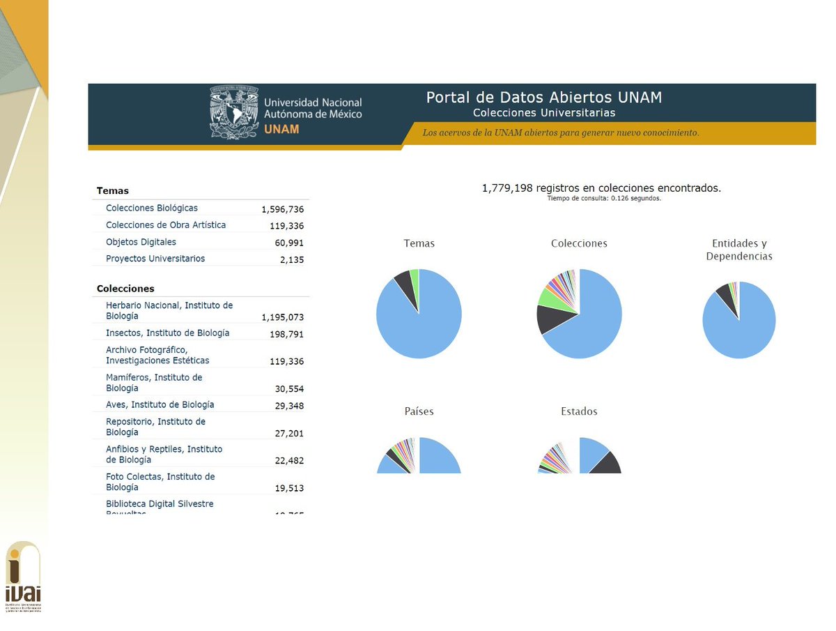Click the orange UNAM wordmark
Viewport: 836px width, 631px height.
pos(282,130)
